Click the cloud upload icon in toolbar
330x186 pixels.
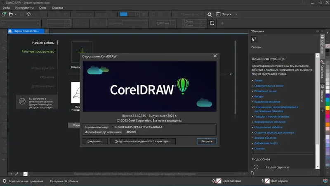[29, 14]
